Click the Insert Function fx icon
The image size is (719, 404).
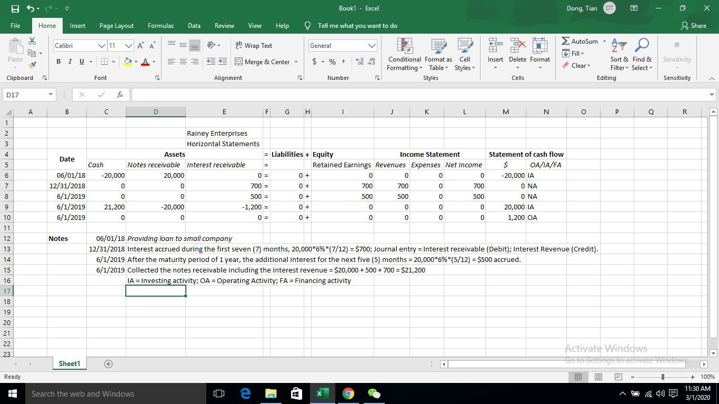pos(120,95)
